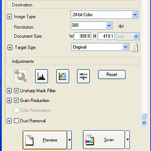Click the rainbow page icon on Scan
This screenshot has height=151, width=151.
pos(90,140)
